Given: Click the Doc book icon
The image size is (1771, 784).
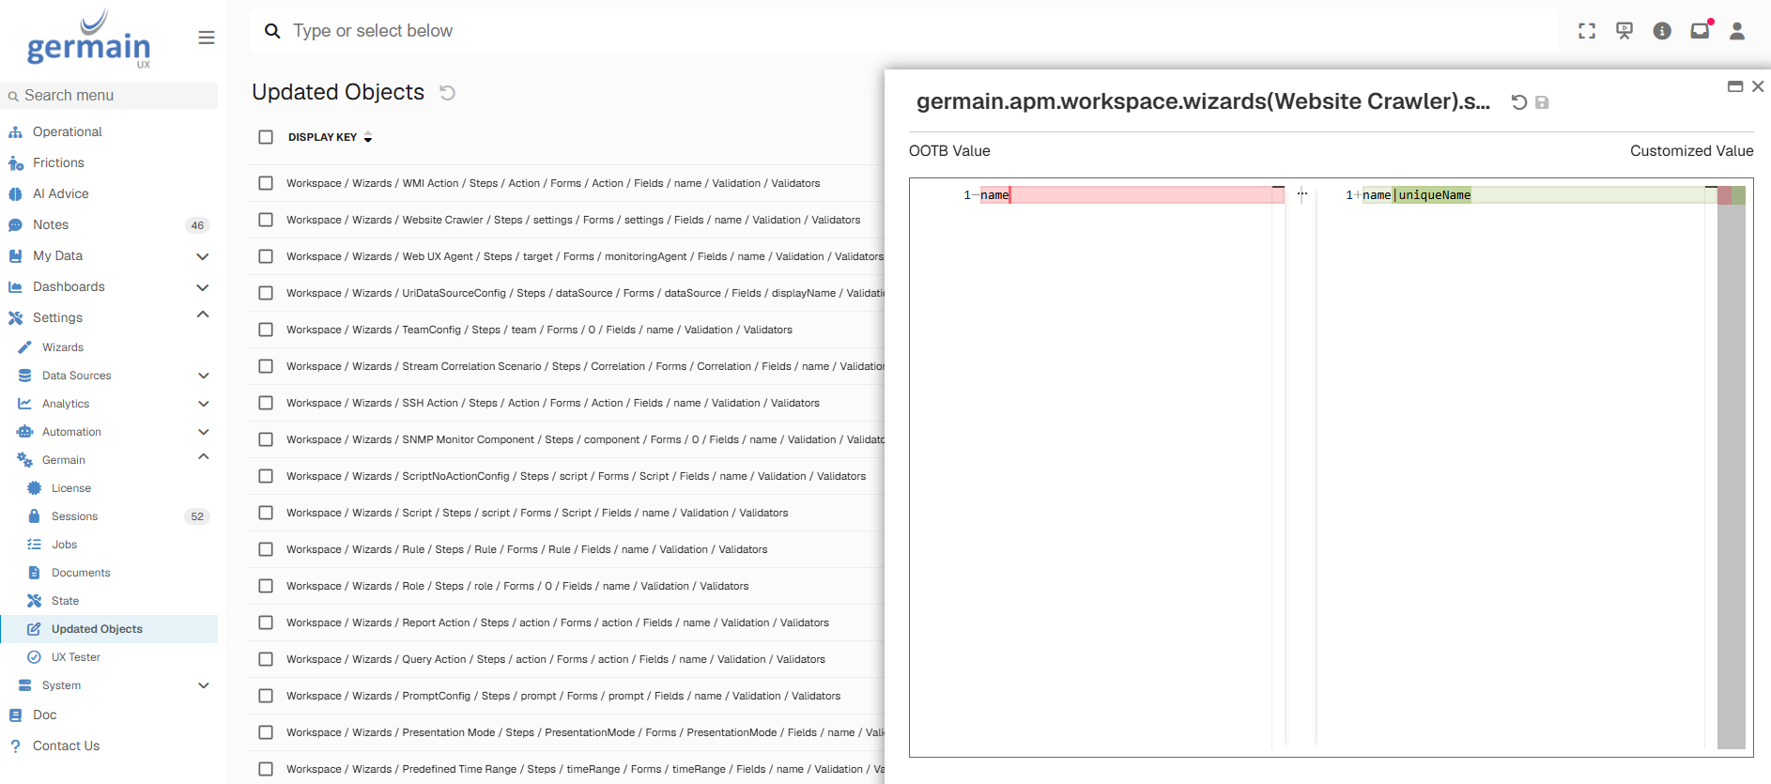Looking at the screenshot, I should click(15, 715).
